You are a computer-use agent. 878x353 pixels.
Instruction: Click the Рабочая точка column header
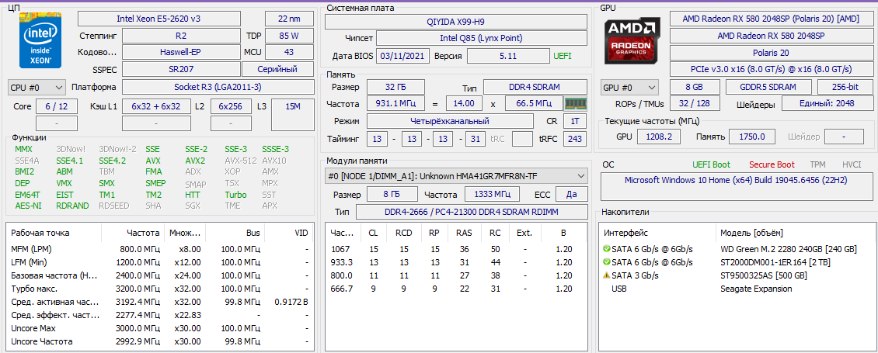(x=40, y=232)
